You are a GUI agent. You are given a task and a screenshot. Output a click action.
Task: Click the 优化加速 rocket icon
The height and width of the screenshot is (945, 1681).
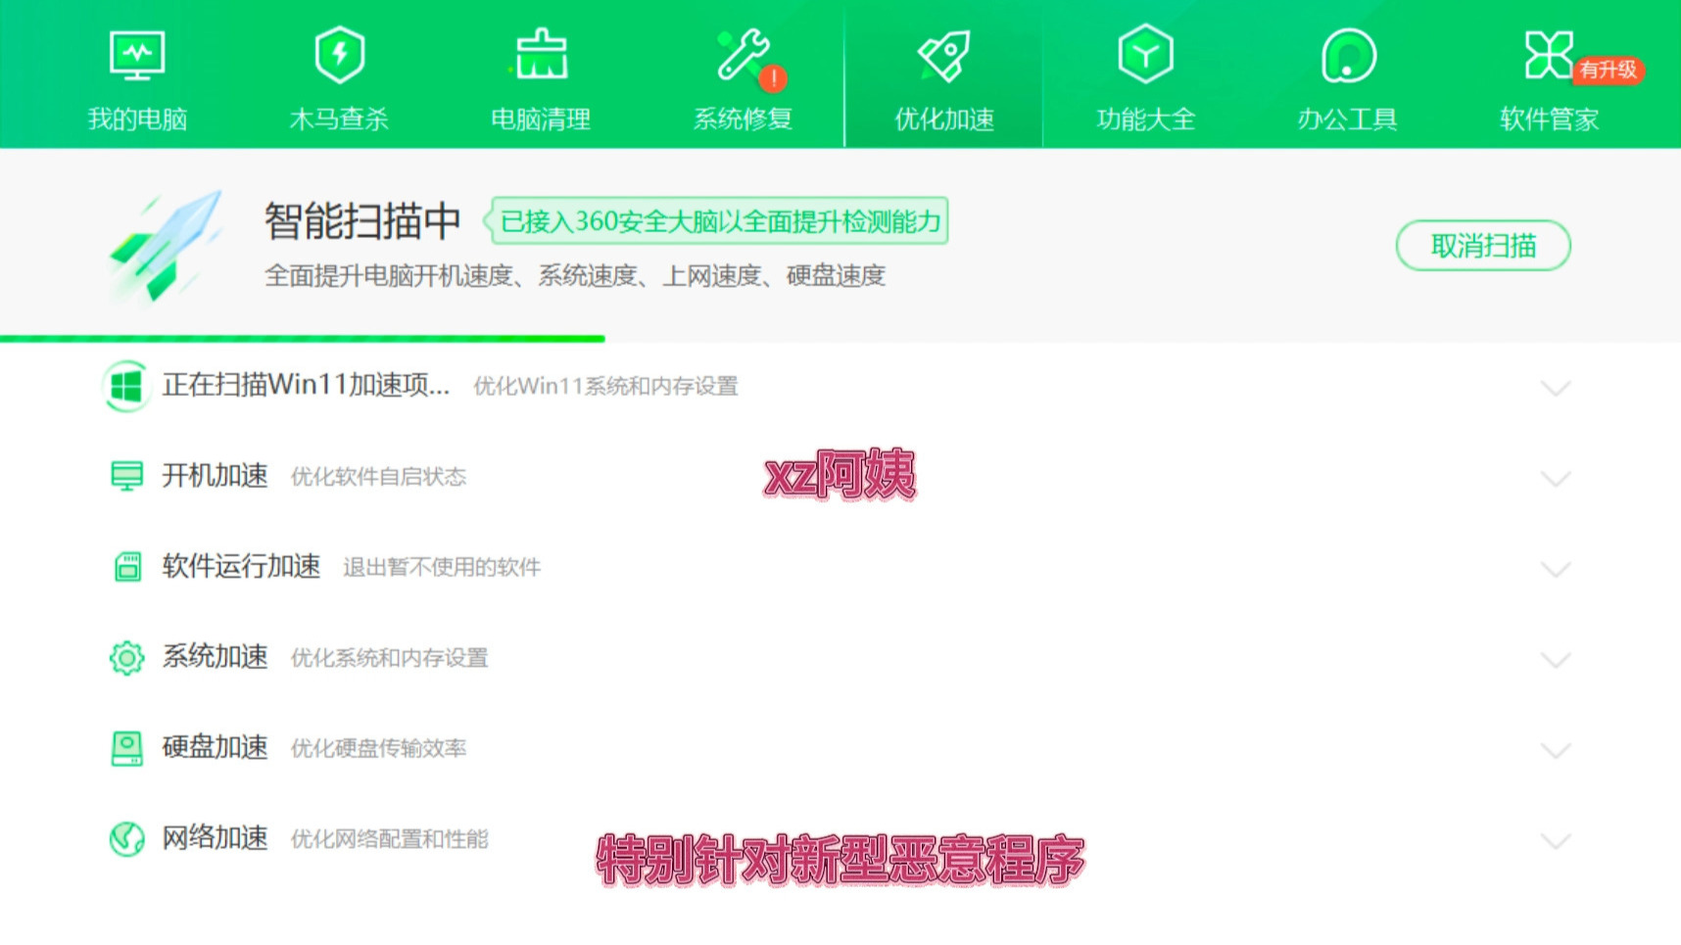point(944,56)
